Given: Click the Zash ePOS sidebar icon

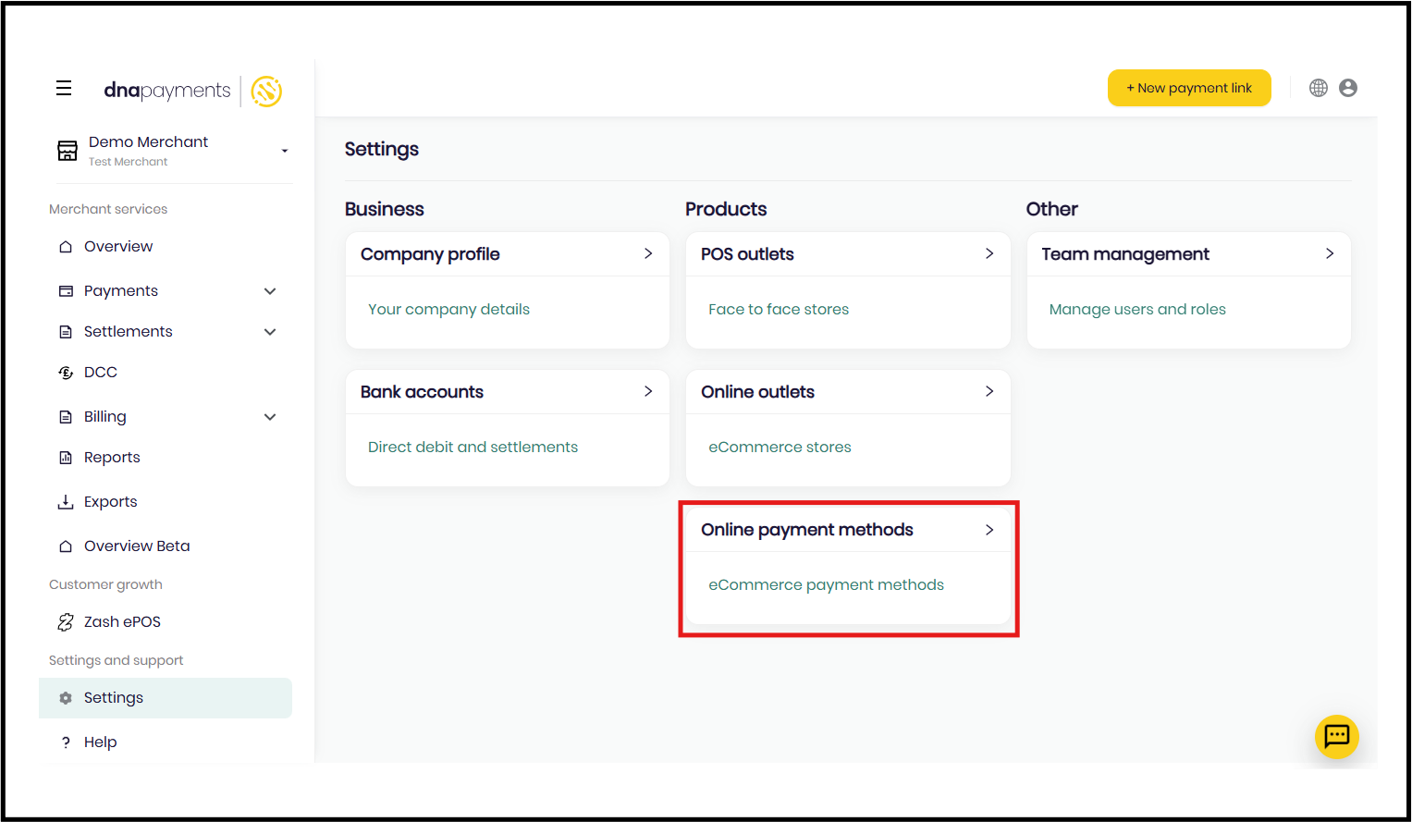Looking at the screenshot, I should pos(66,622).
